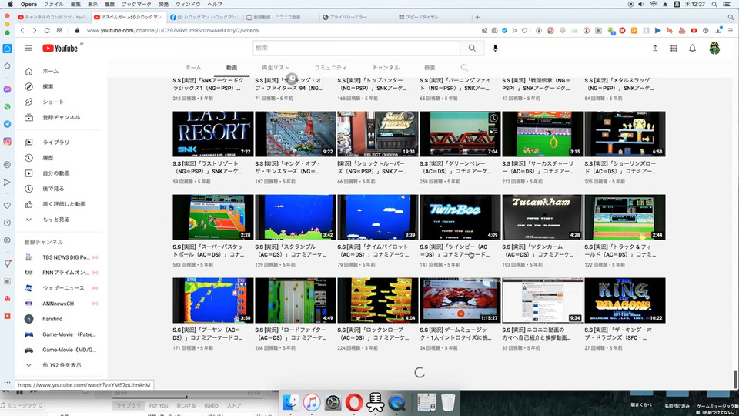
Task: Click the iTunes playback progress bar
Action: pos(186,398)
